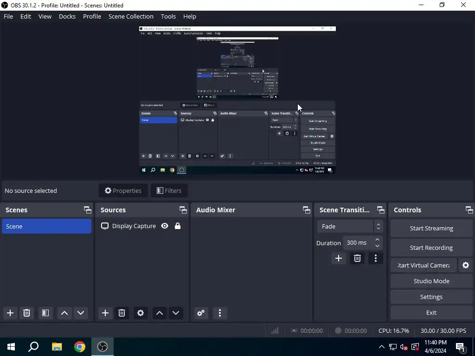Remove selected source with trash icon
Viewport: 475px width, 356px height.
(122, 313)
